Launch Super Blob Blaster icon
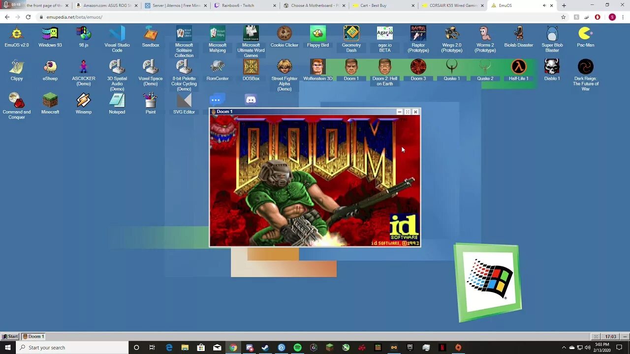 552,39
